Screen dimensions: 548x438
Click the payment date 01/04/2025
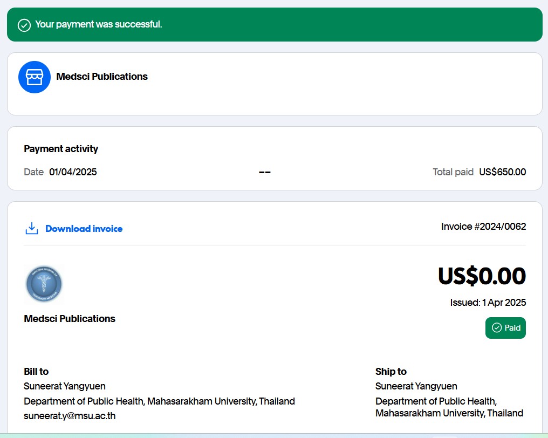click(73, 172)
